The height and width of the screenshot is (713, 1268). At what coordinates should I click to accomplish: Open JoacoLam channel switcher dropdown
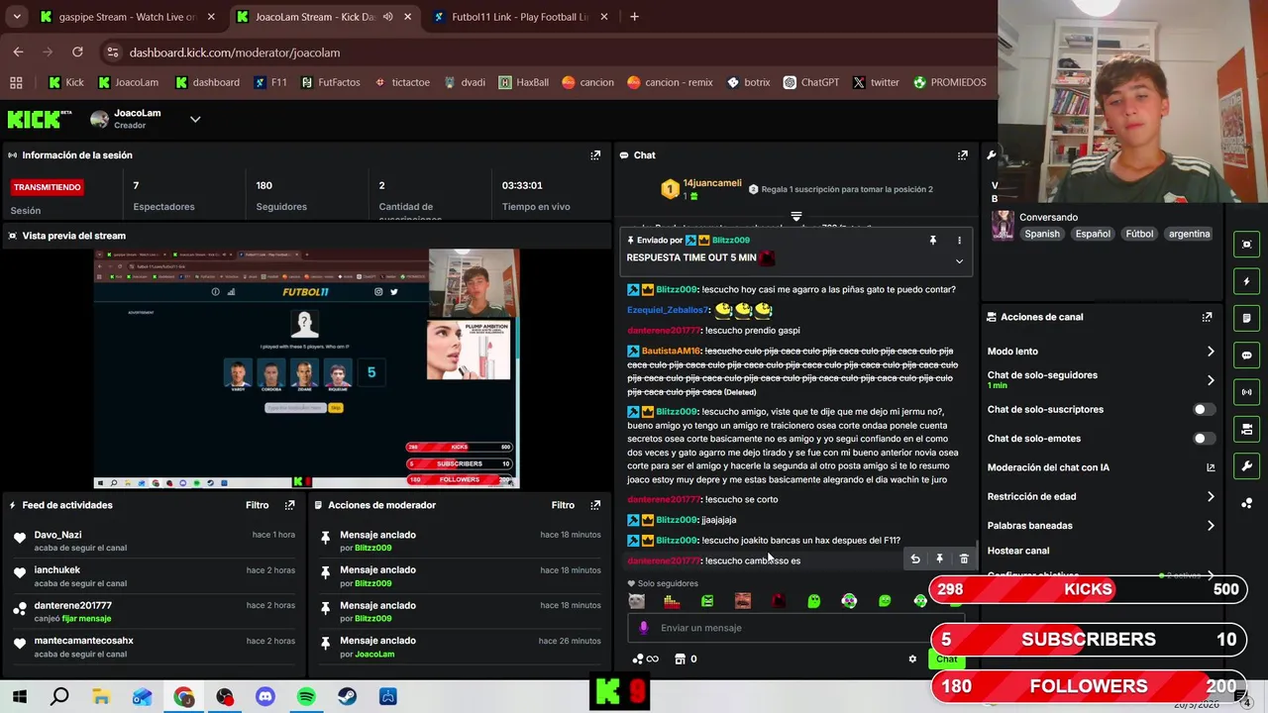click(x=195, y=120)
